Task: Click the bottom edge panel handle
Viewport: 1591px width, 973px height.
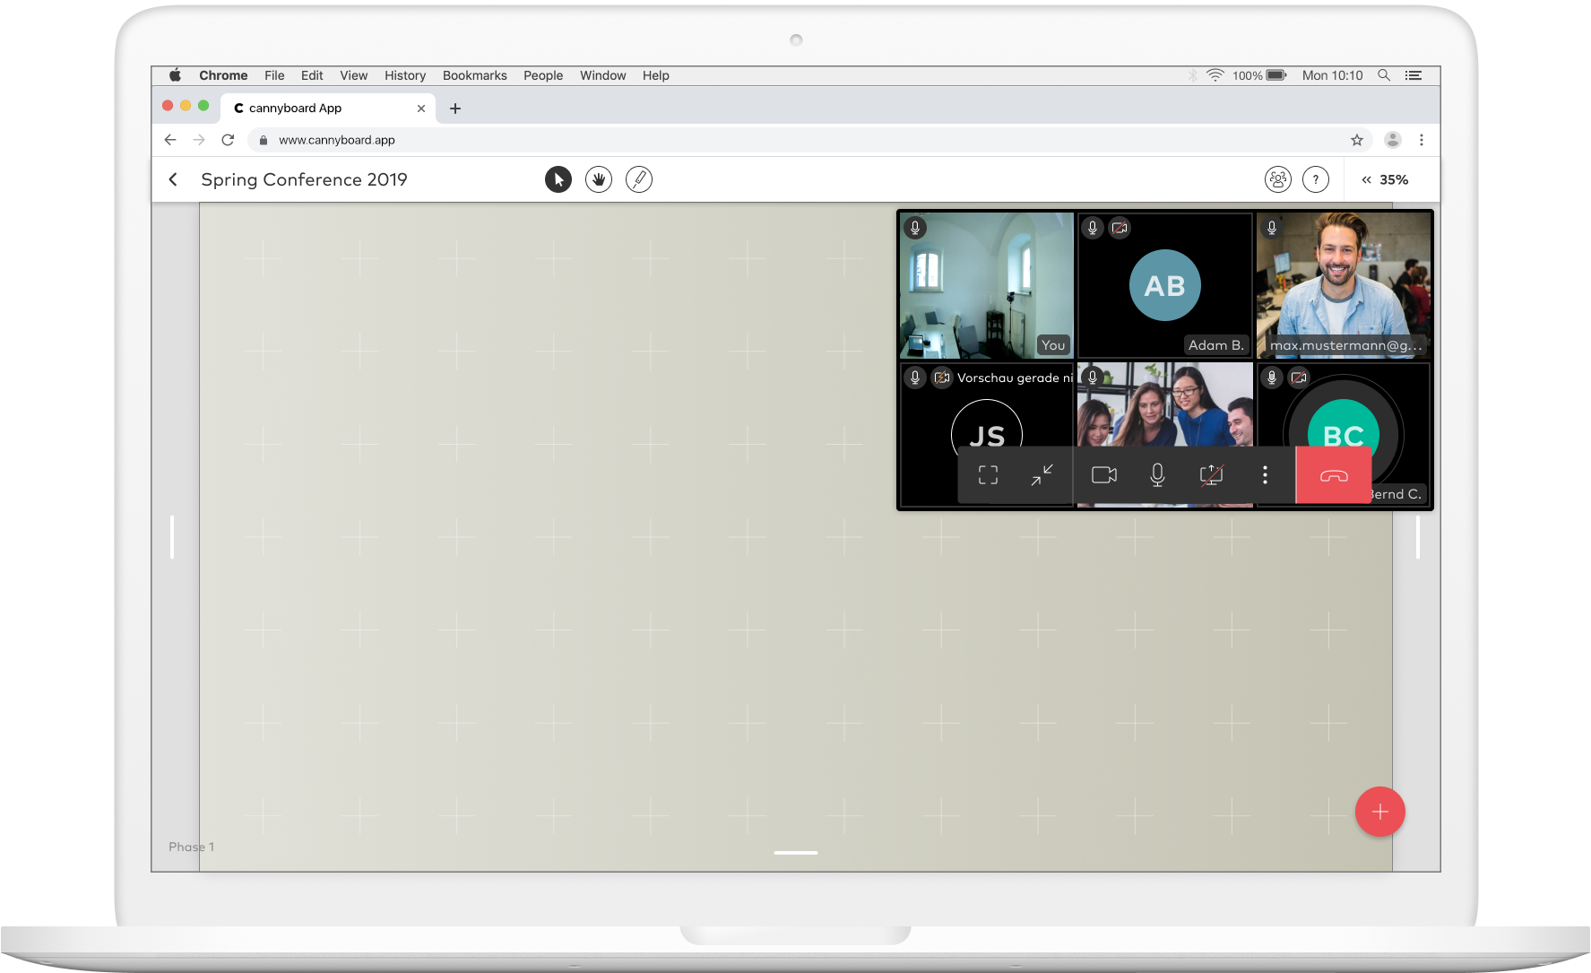Action: coord(796,852)
